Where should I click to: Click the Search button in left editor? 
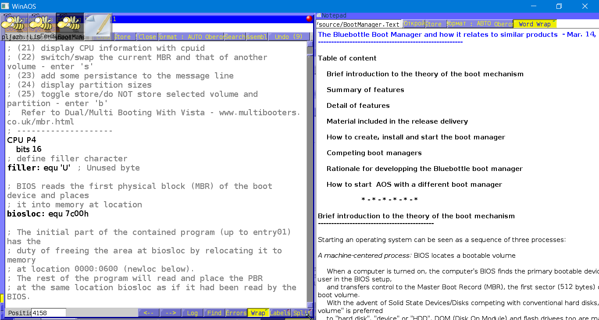pos(235,37)
